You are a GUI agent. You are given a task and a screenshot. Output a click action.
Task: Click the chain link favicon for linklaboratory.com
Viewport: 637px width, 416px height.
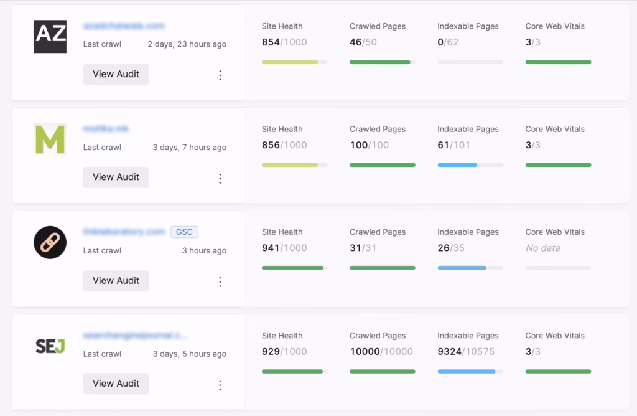tap(49, 243)
